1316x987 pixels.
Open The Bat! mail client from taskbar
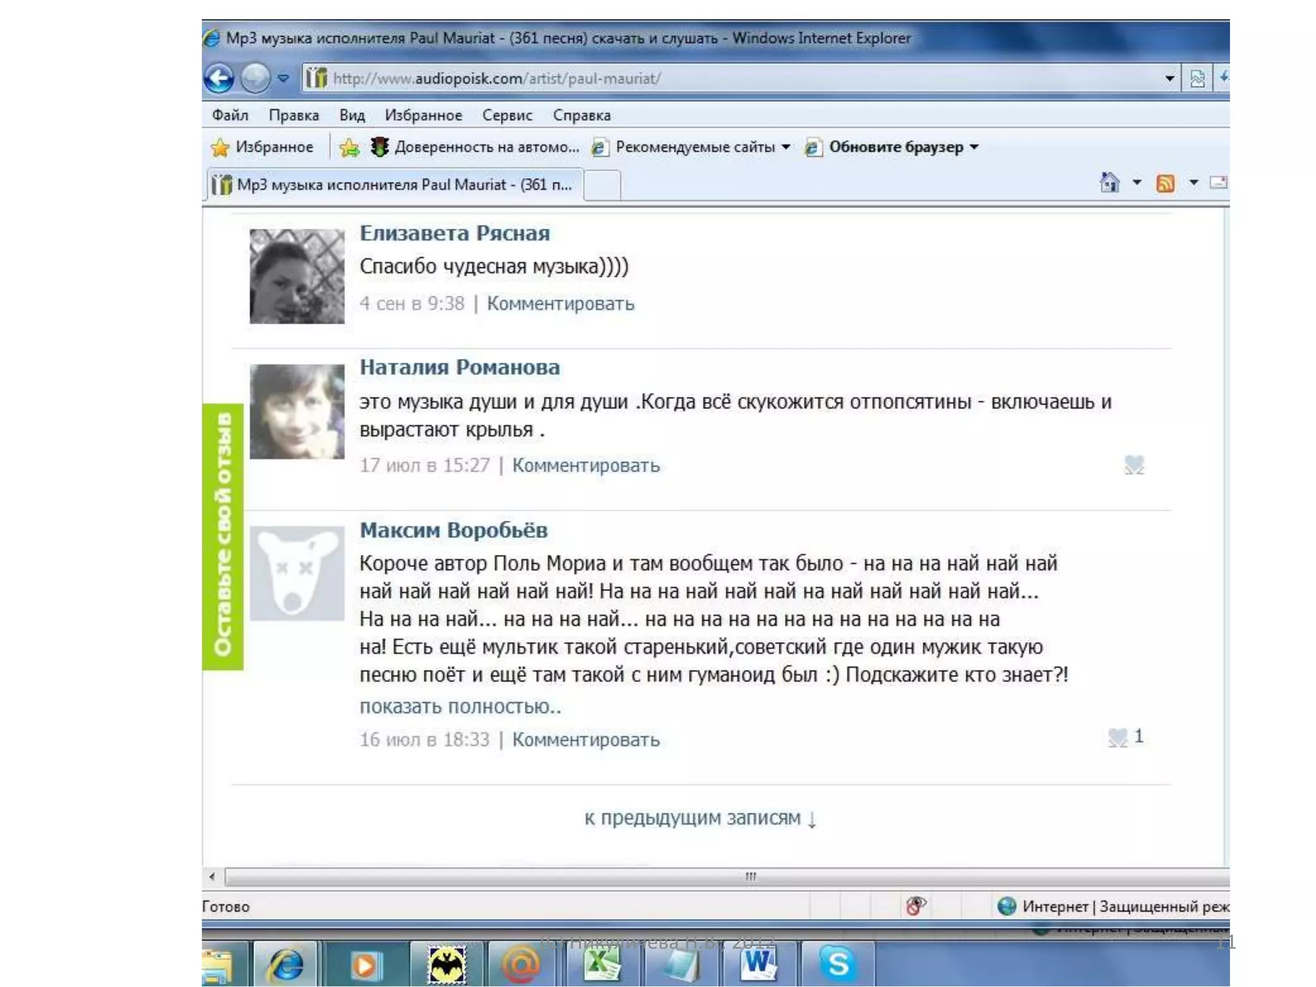coord(447,964)
